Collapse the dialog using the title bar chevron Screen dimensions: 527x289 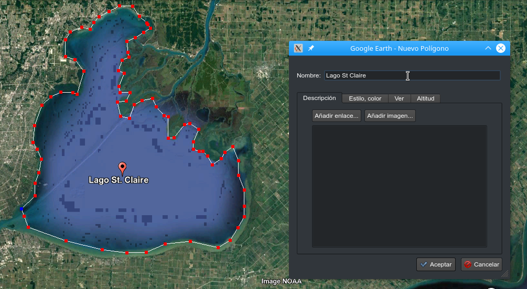point(488,48)
